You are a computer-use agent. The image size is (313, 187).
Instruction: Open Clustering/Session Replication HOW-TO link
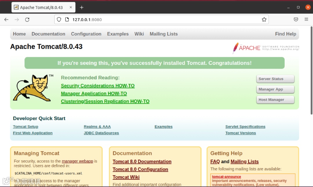[105, 101]
